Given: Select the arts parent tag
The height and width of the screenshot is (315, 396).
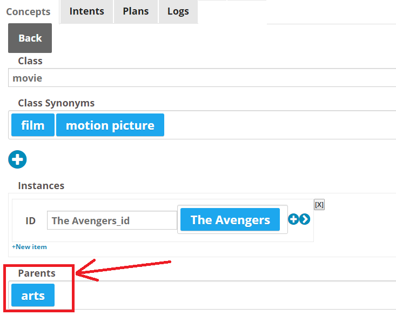Looking at the screenshot, I should pyautogui.click(x=33, y=295).
